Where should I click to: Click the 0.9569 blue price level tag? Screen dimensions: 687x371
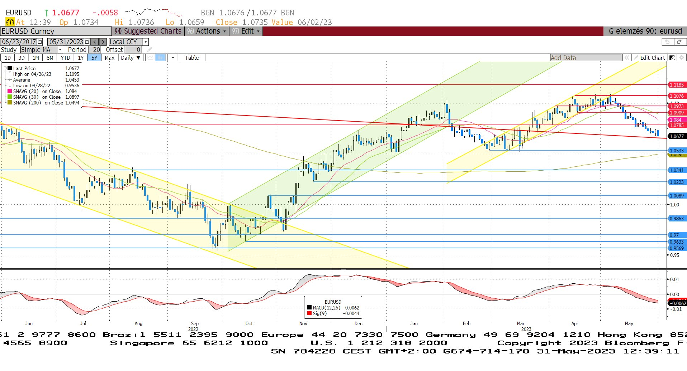pyautogui.click(x=677, y=248)
